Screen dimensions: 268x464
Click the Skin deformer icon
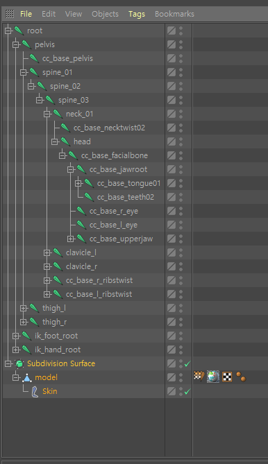[35, 391]
